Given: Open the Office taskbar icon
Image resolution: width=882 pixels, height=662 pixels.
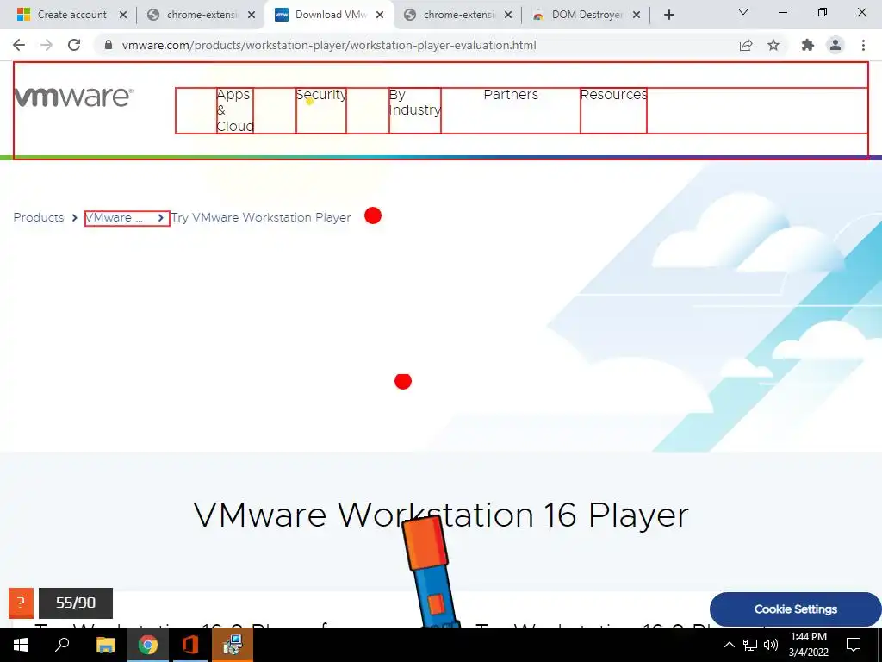Looking at the screenshot, I should [190, 645].
